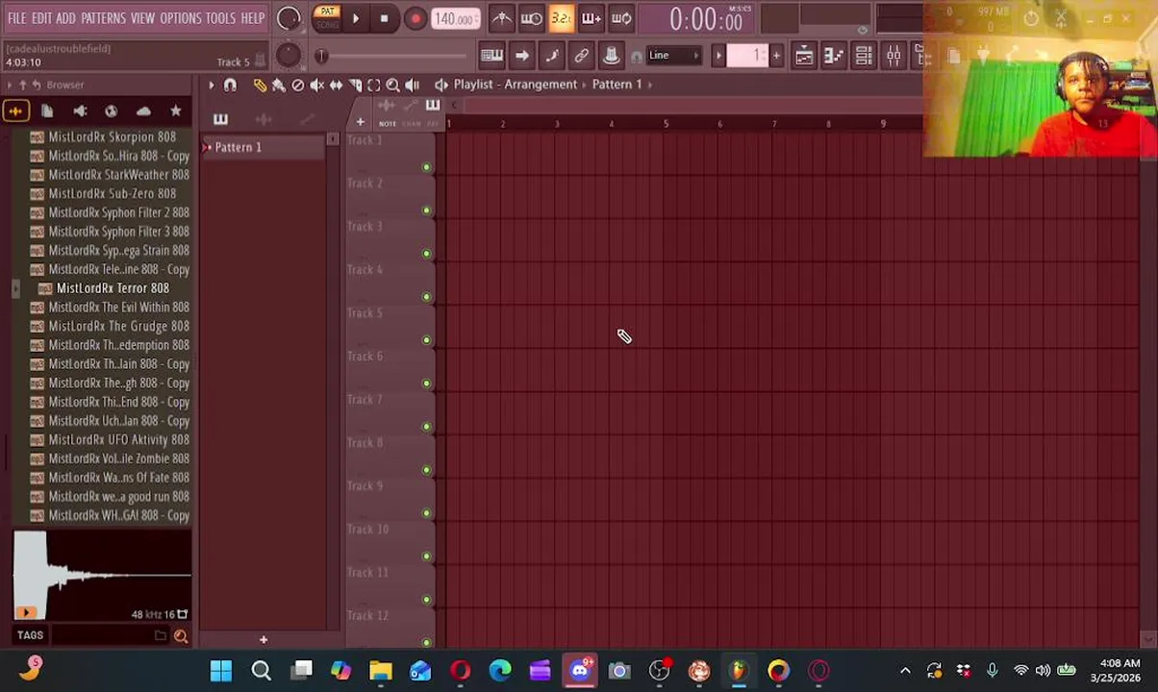This screenshot has height=692, width=1158.
Task: Open the playlist menu arrow beside magnet
Action: (211, 86)
